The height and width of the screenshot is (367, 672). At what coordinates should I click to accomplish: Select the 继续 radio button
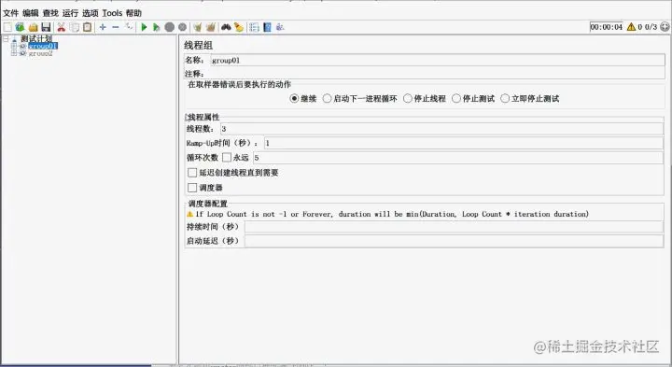[294, 99]
